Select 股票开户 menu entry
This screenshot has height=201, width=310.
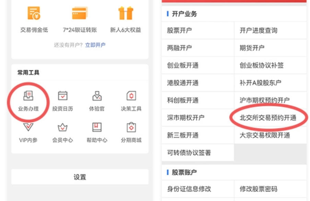(180, 31)
